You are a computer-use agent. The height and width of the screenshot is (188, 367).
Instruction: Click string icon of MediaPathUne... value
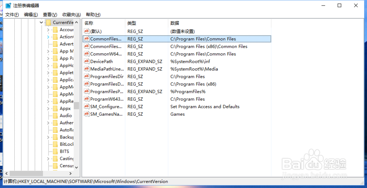87,69
